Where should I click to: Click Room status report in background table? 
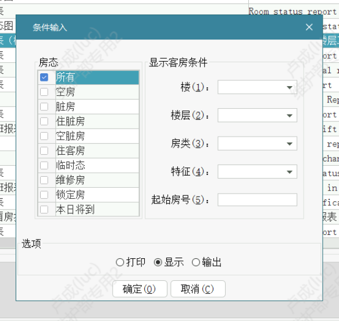[292, 11]
